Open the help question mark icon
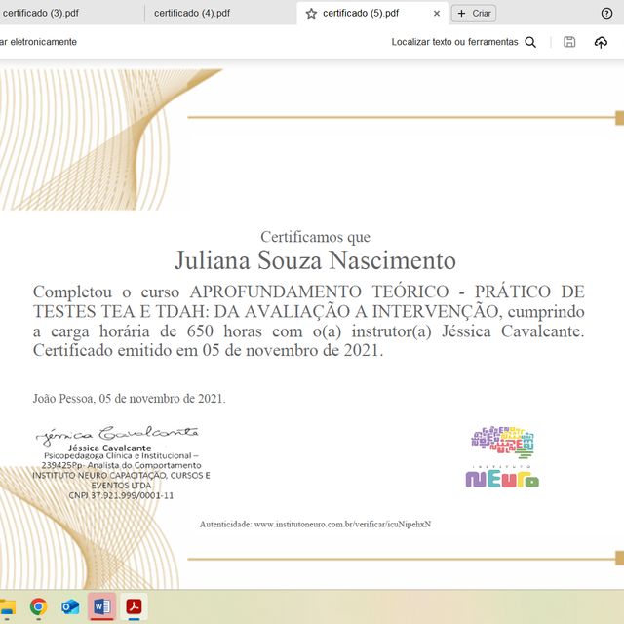Viewport: 624px width, 624px height. pos(606,14)
